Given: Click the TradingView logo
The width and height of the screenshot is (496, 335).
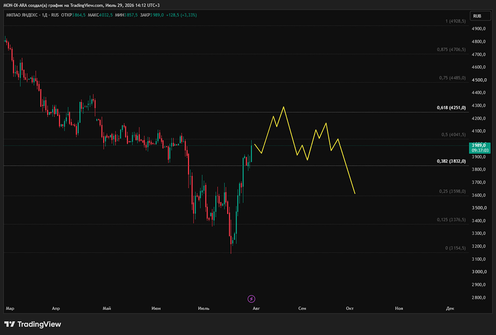Looking at the screenshot, I should pyautogui.click(x=33, y=324).
